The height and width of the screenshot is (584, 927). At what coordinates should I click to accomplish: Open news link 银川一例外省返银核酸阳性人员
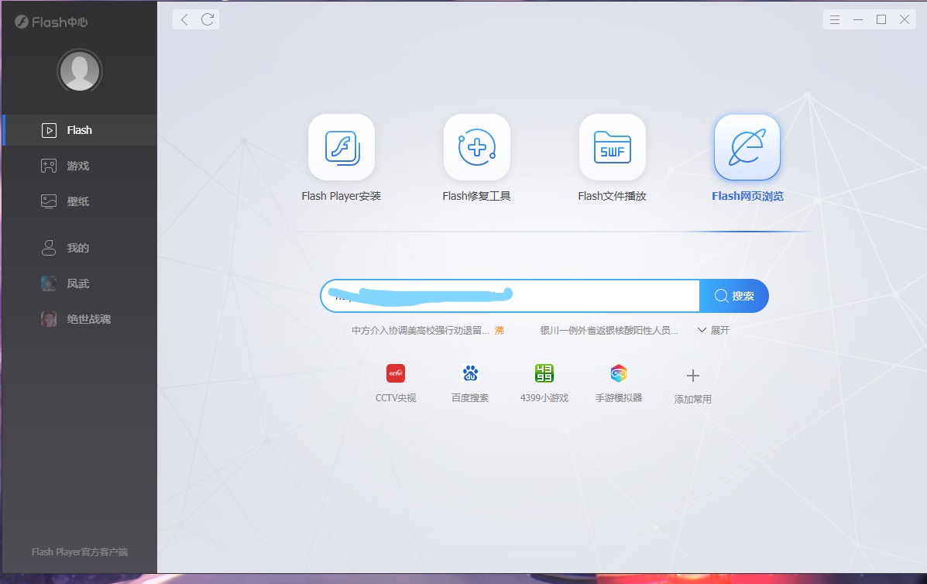click(x=609, y=331)
